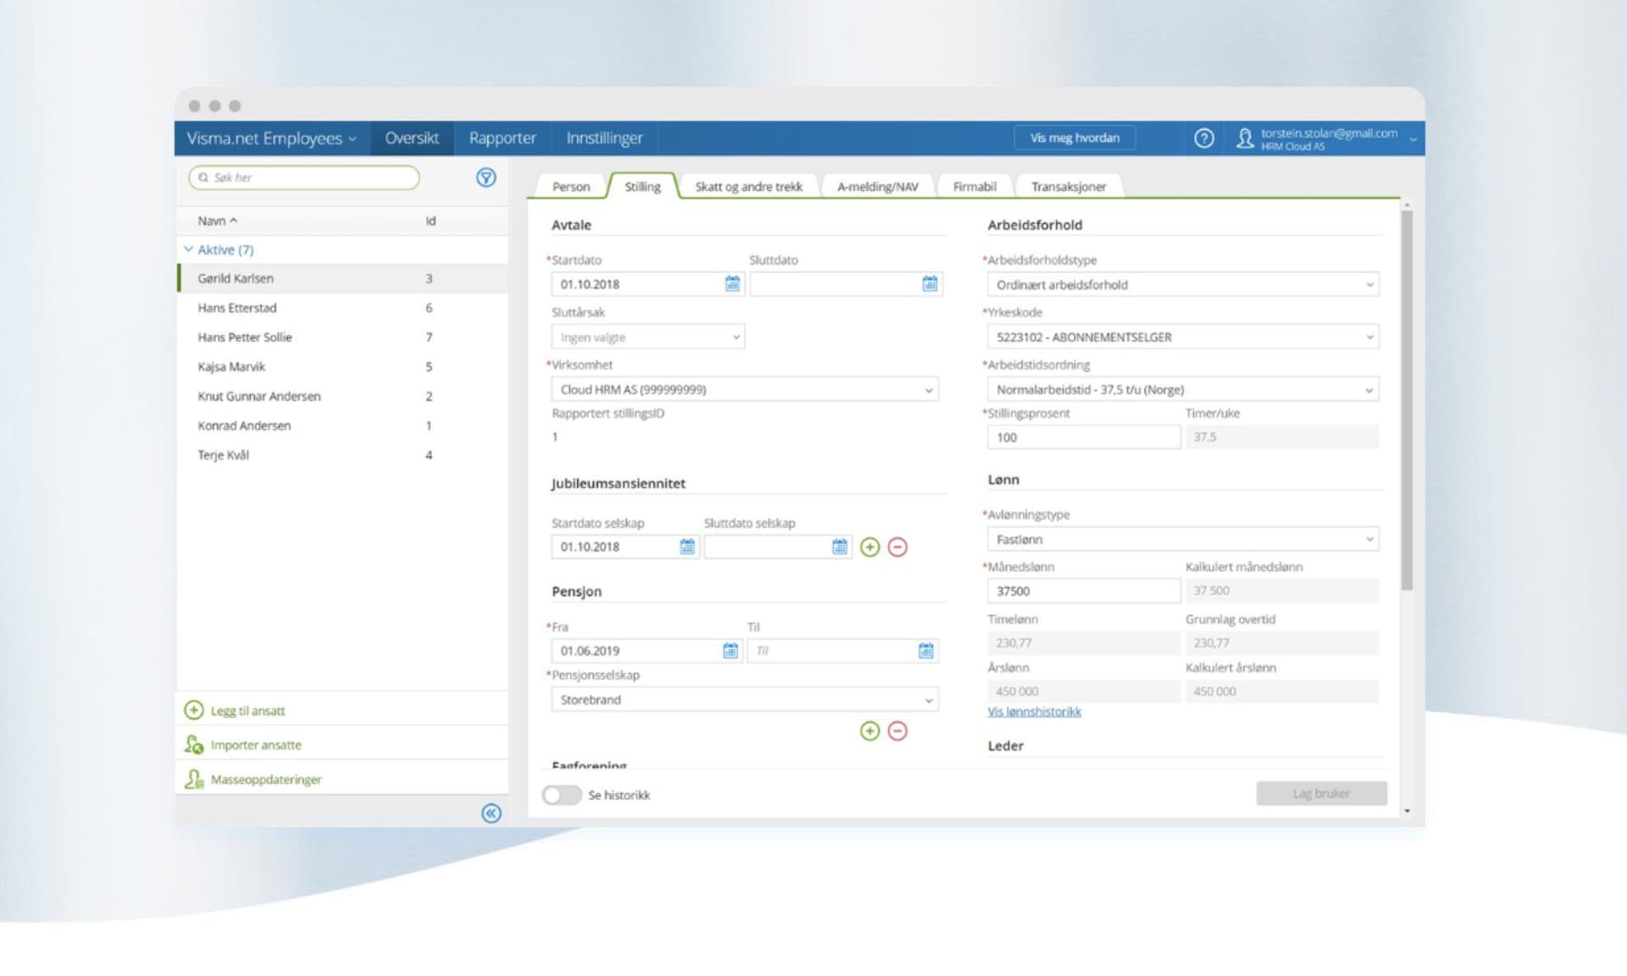Viewport: 1627px width, 976px height.
Task: Open the Virksomhet dropdown
Action: tap(745, 390)
